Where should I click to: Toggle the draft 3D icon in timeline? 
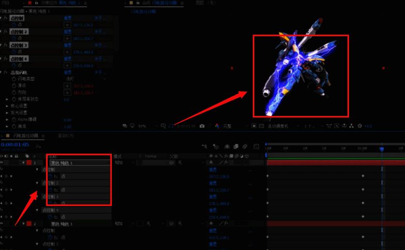tap(215, 146)
